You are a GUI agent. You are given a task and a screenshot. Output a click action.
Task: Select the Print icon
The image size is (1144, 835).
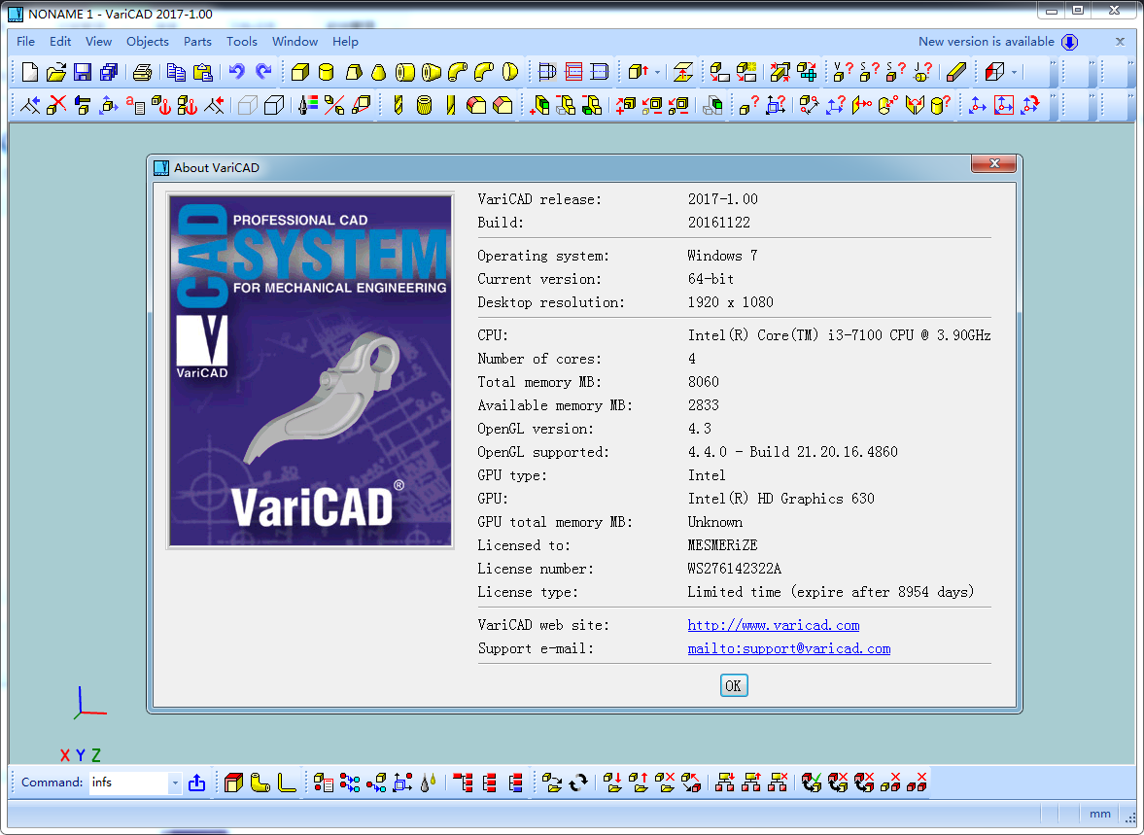tap(143, 72)
